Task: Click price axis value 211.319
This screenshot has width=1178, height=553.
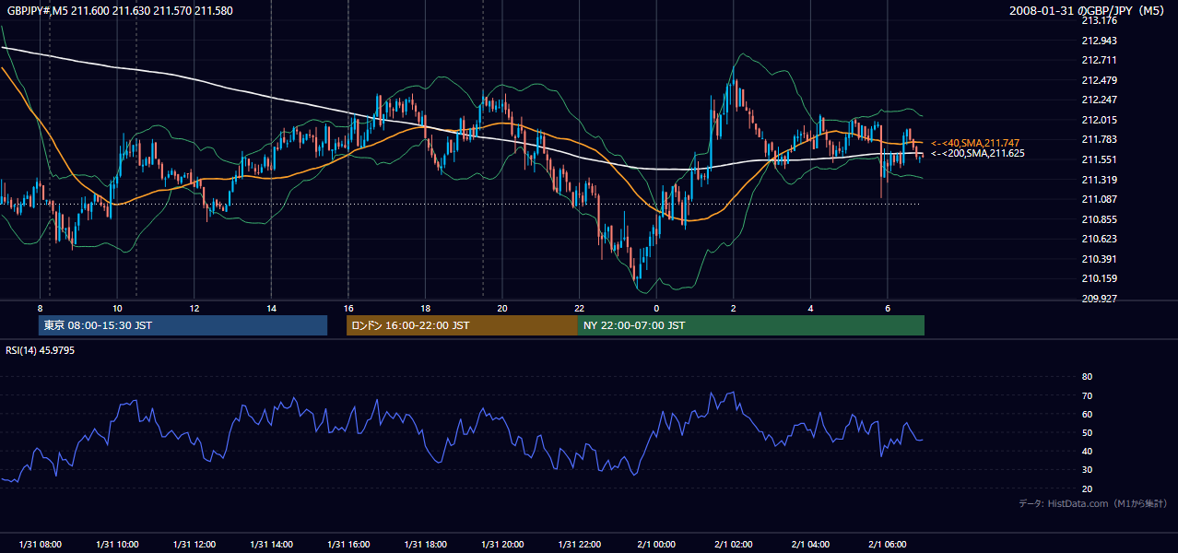Action: 1100,180
